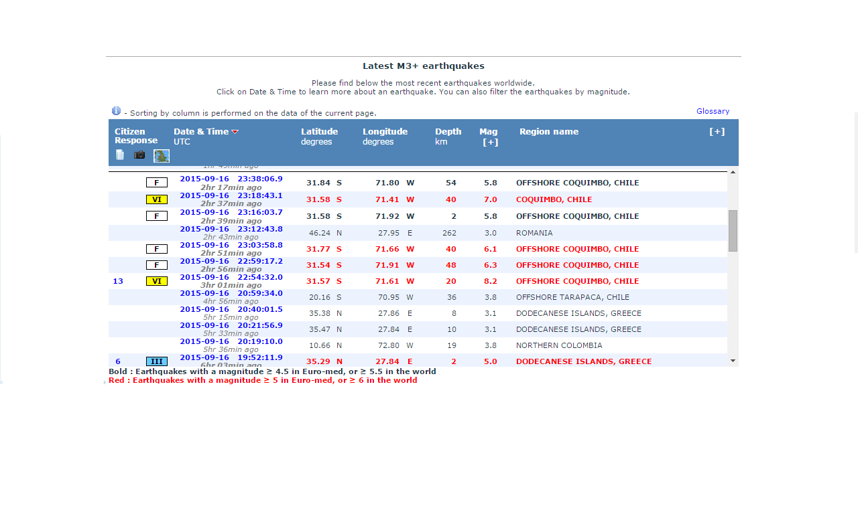Click F badge for 22:59:17.2 quake
The width and height of the screenshot is (858, 514).
(x=157, y=265)
